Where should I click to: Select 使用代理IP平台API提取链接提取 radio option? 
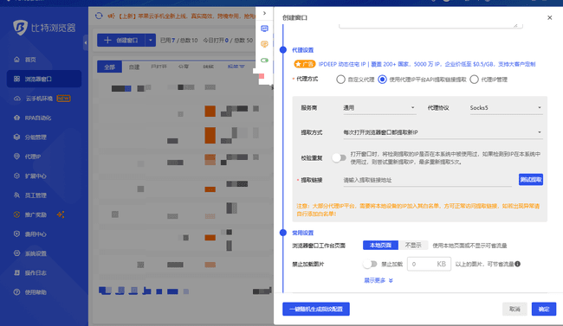point(382,80)
